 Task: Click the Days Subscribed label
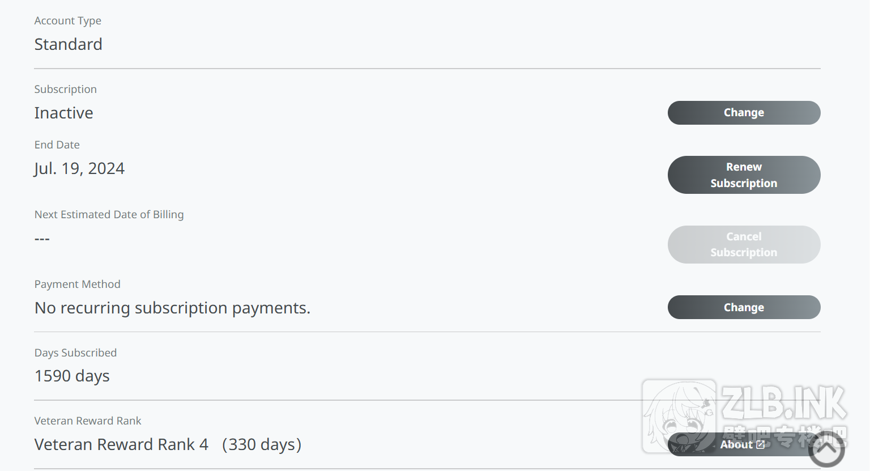75,353
